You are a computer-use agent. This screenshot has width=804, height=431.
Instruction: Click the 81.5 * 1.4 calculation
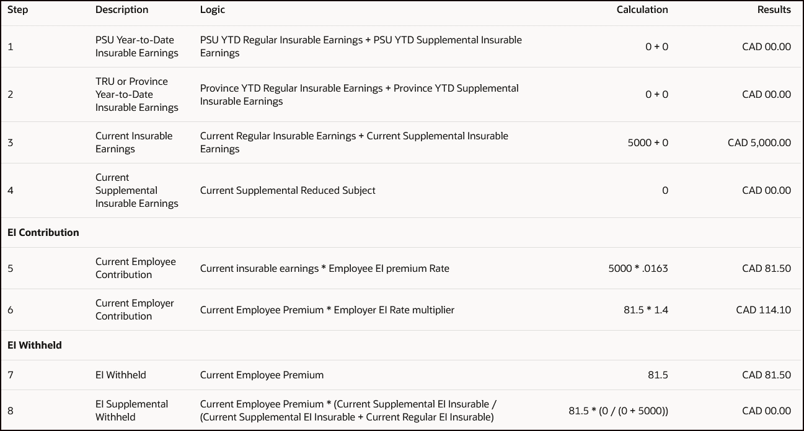[x=646, y=310]
